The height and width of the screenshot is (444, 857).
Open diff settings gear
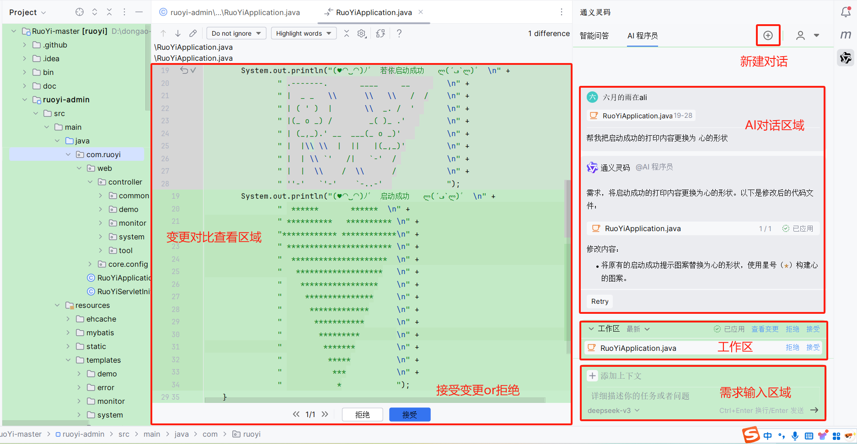[x=362, y=33]
